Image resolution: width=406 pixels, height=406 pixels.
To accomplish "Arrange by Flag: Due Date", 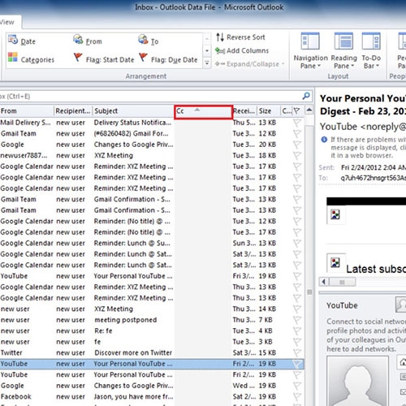I will pyautogui.click(x=168, y=58).
